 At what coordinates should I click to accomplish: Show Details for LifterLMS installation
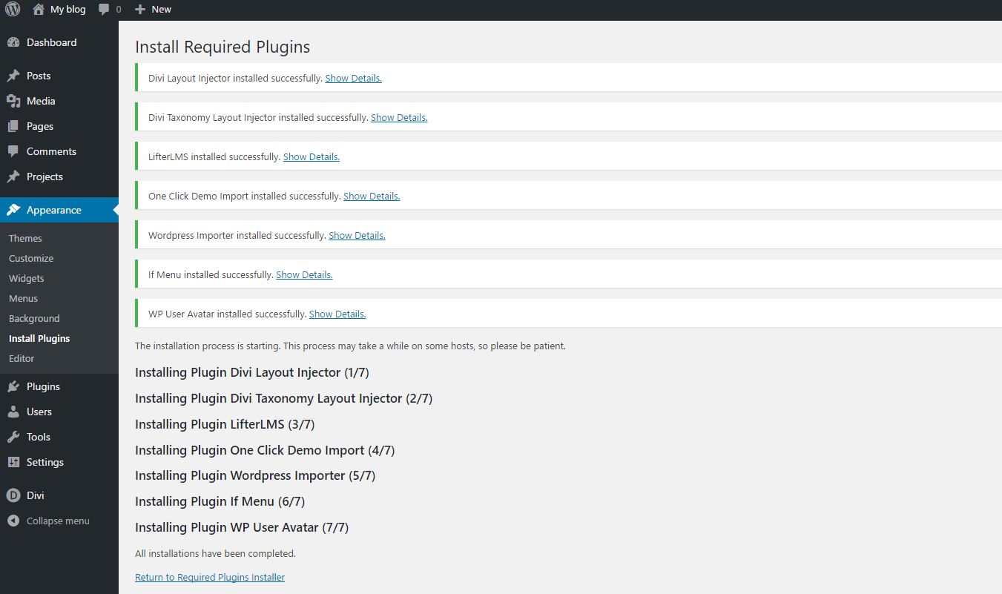312,156
